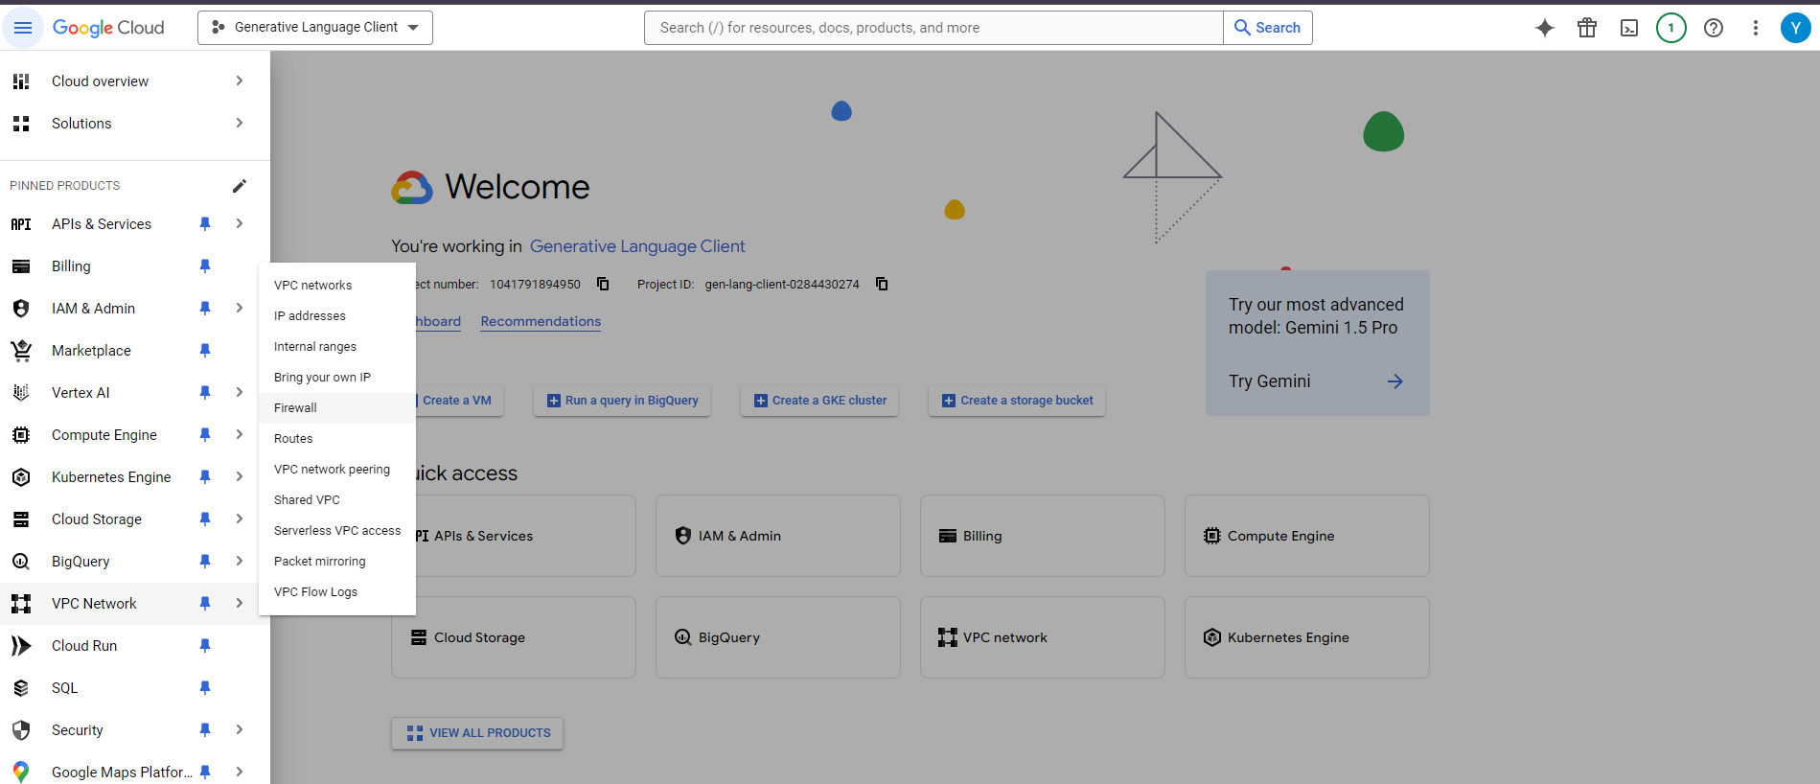The height and width of the screenshot is (784, 1820).
Task: Click the Kubernetes Engine sidebar icon
Action: (x=21, y=477)
